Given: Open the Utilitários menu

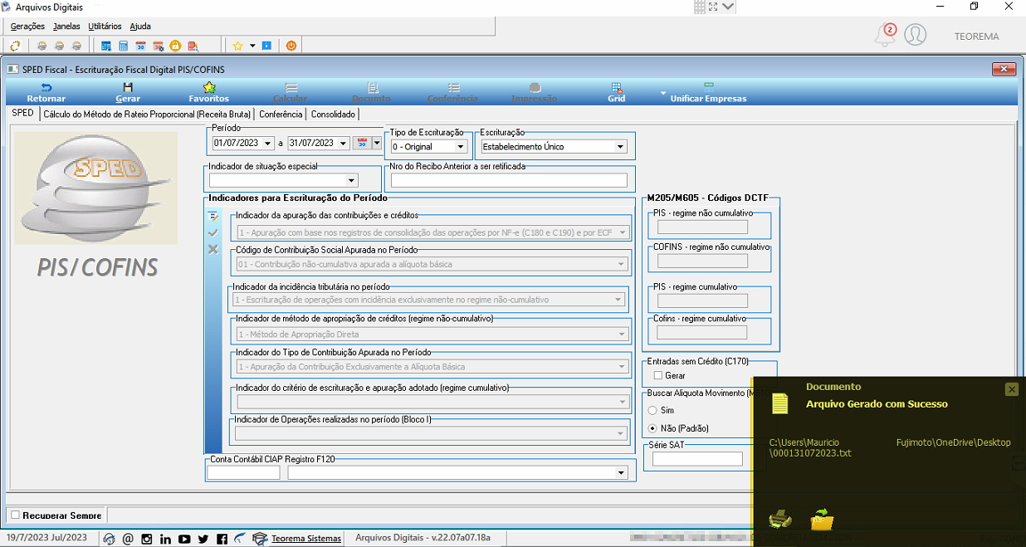Looking at the screenshot, I should [x=105, y=27].
